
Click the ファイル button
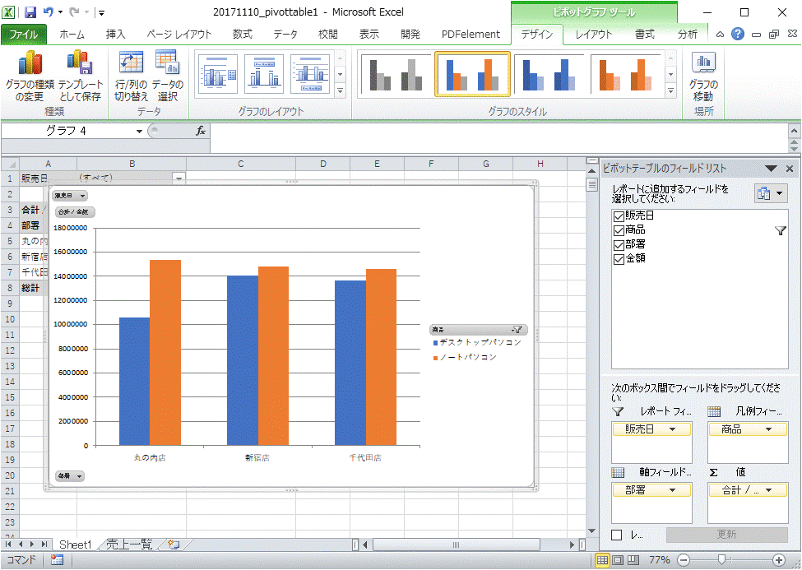point(24,35)
